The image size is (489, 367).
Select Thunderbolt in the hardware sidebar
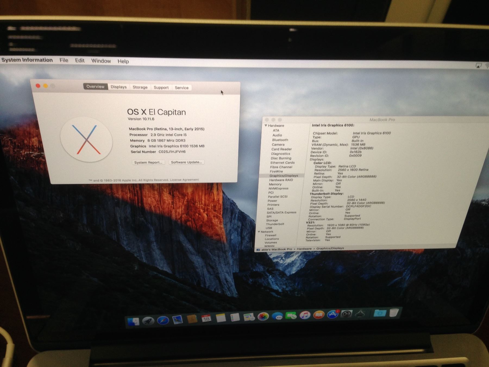coord(275,224)
